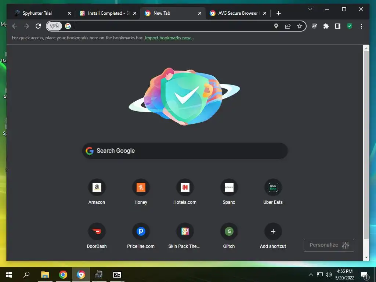376x282 pixels.
Task: Click the network tray icon
Action: 320,275
